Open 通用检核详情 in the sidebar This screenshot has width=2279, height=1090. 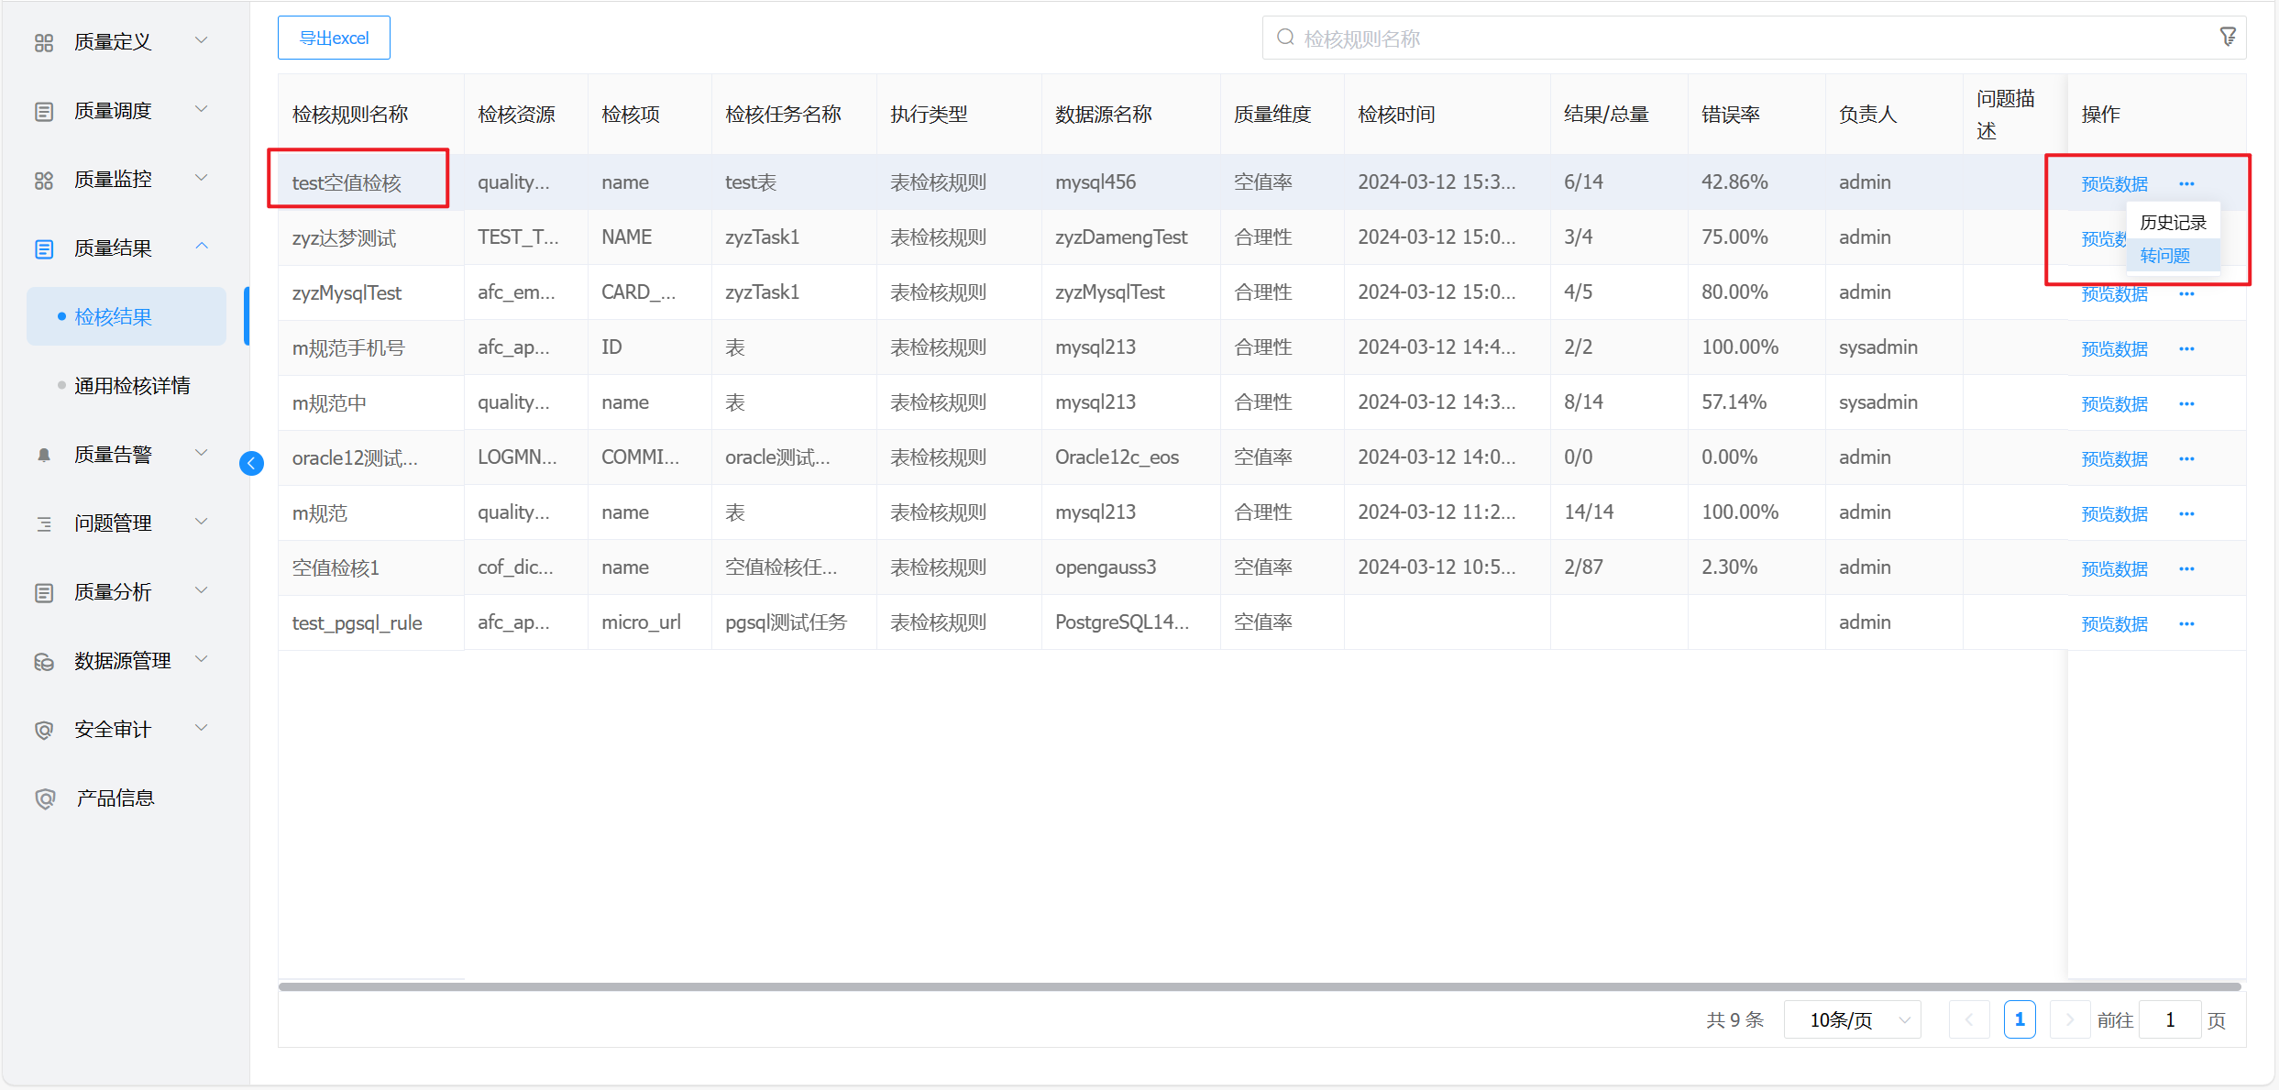(132, 386)
